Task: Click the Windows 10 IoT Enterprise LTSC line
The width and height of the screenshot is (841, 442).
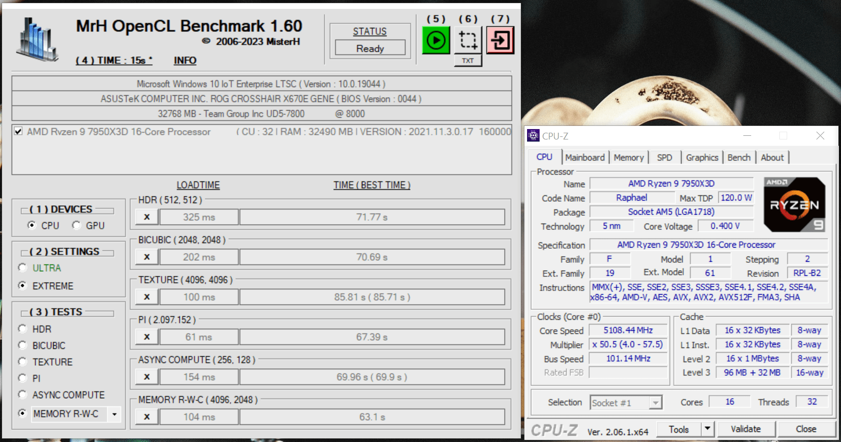Action: tap(261, 84)
